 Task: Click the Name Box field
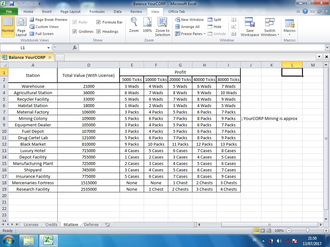point(23,48)
